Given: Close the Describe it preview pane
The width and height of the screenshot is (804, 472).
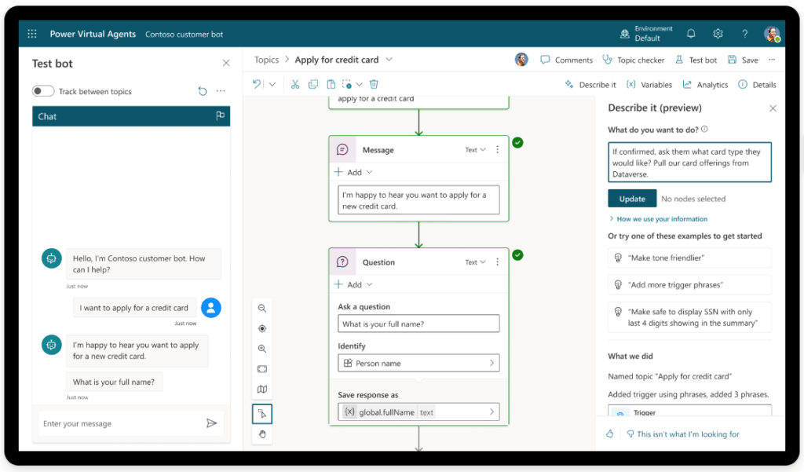Looking at the screenshot, I should [x=773, y=108].
